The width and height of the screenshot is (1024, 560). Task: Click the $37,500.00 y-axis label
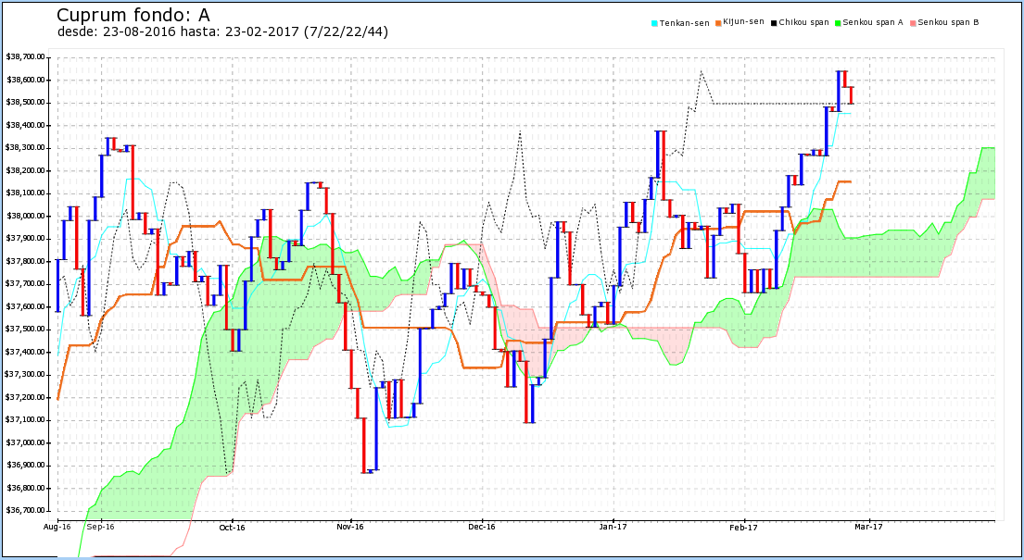(25, 329)
